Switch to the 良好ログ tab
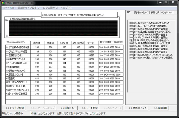 tap(155, 12)
